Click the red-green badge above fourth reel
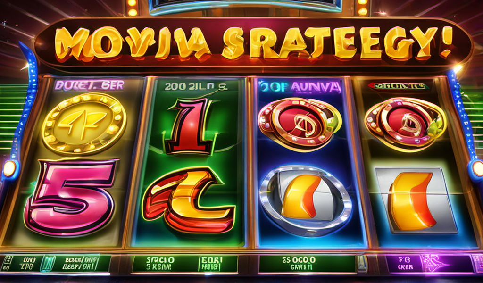 [399, 86]
